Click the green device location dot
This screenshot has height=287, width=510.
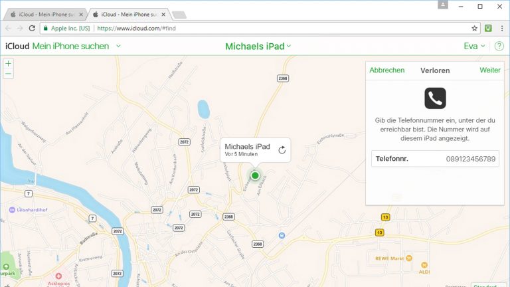[255, 175]
